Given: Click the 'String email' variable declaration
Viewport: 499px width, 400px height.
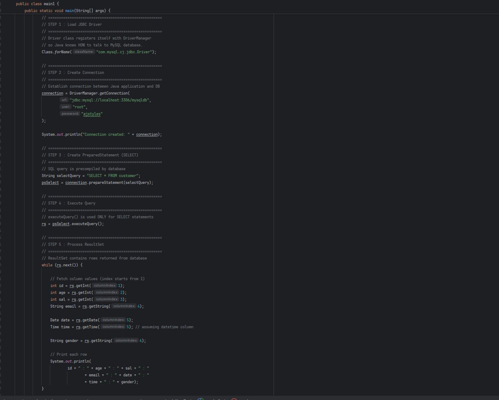Looking at the screenshot, I should (63, 306).
